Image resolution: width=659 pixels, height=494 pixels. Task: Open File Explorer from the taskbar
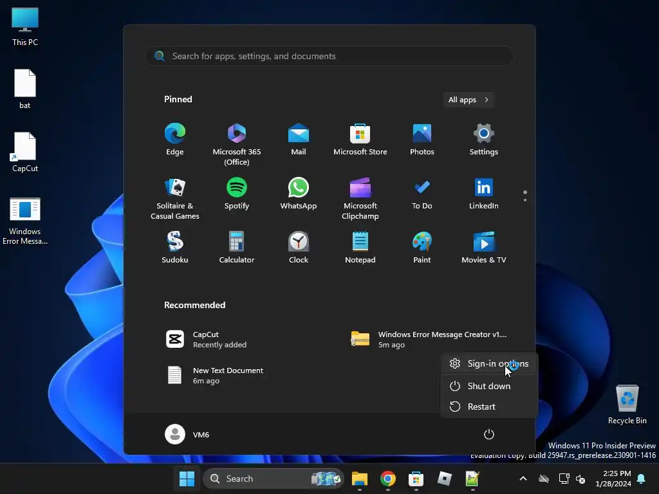[x=360, y=479]
